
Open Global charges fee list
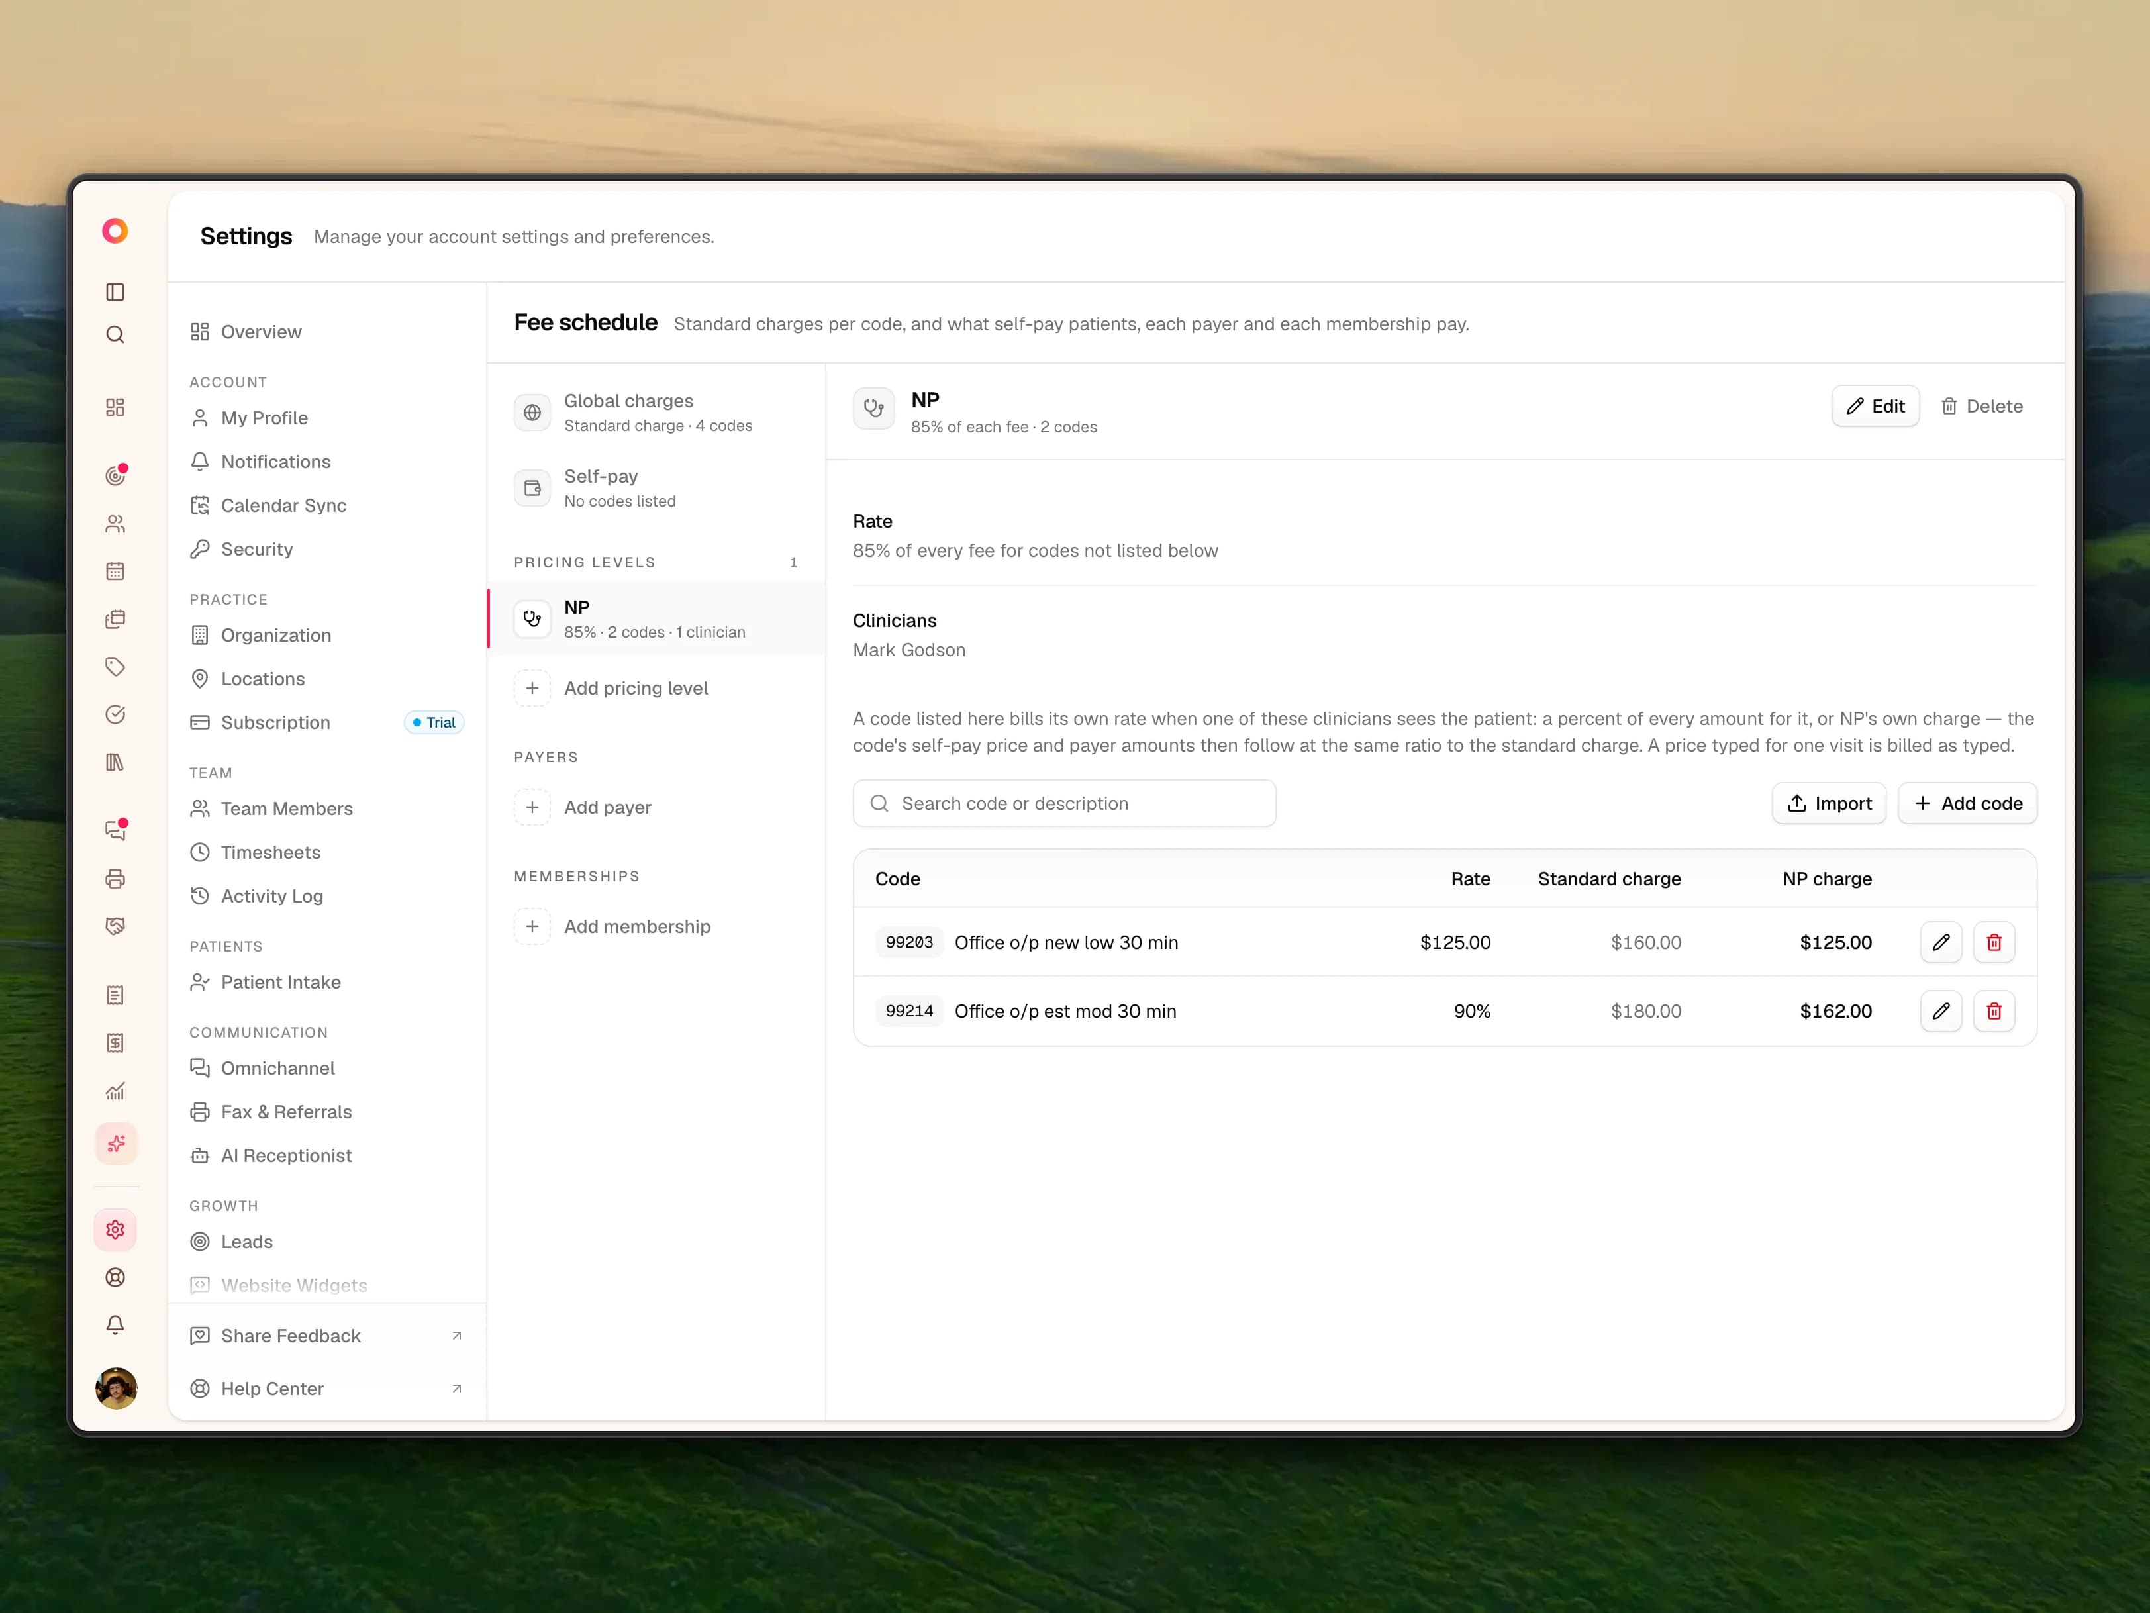point(656,412)
